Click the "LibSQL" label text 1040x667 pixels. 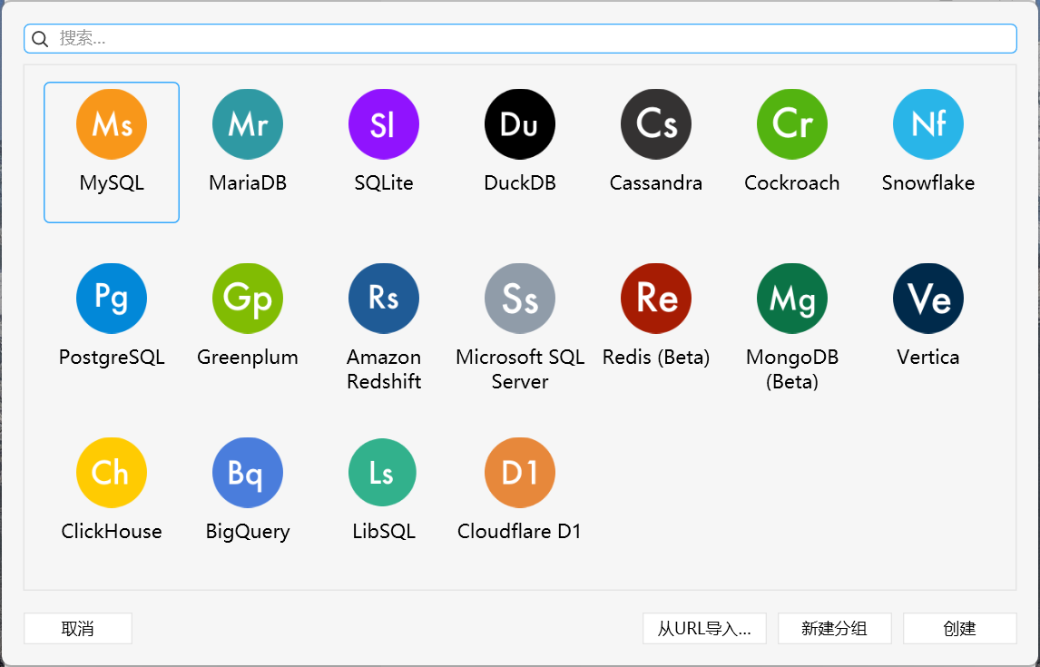click(x=383, y=531)
